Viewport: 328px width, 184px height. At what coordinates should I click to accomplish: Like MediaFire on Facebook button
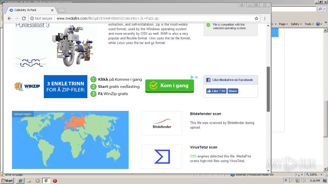[216, 91]
